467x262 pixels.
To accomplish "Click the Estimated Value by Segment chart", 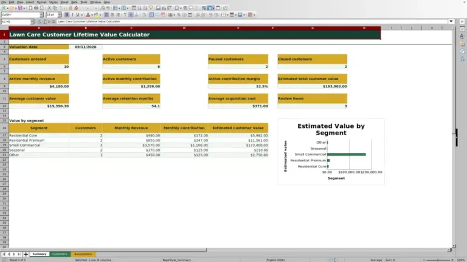I will point(331,152).
